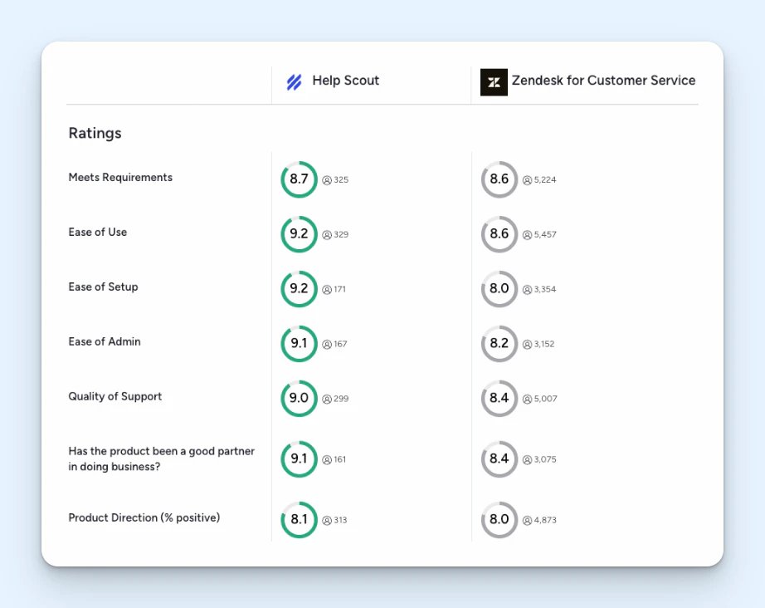Click the Help Scout logo icon
Image resolution: width=765 pixels, height=608 pixels.
(295, 82)
